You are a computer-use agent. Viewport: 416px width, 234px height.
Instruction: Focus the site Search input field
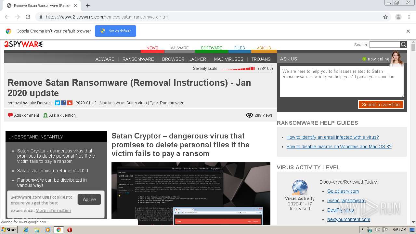(385, 45)
